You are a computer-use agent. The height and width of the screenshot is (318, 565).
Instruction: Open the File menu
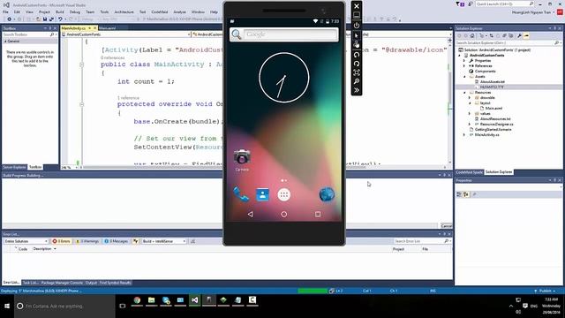(x=5, y=11)
